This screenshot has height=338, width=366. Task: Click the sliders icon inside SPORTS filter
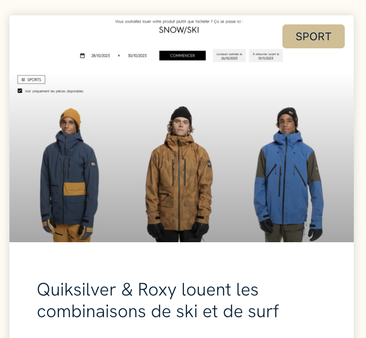[23, 80]
